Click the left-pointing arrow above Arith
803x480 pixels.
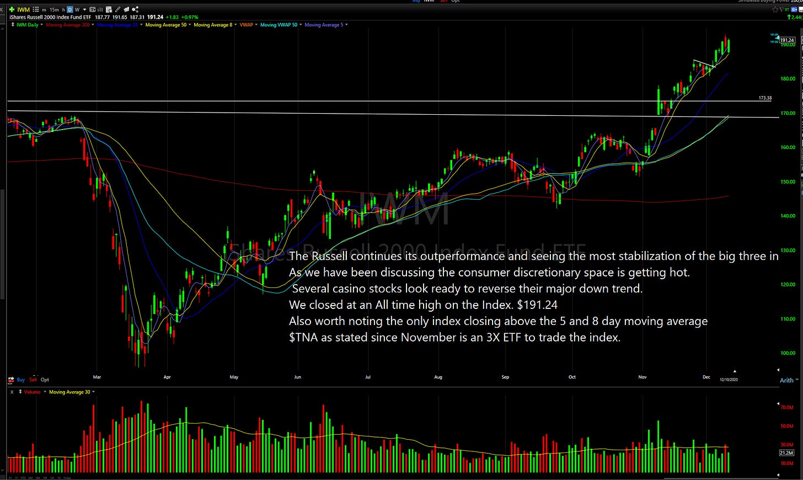point(778,370)
